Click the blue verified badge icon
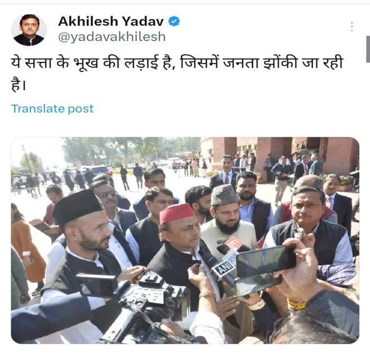Screen dimensions: 370x357 click(174, 21)
